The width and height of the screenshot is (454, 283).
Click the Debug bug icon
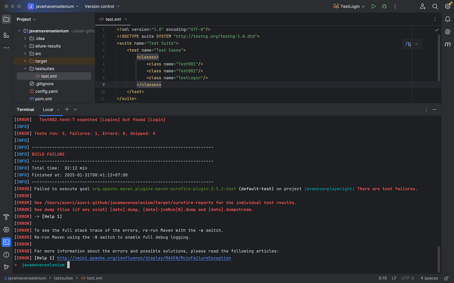pyautogui.click(x=384, y=6)
